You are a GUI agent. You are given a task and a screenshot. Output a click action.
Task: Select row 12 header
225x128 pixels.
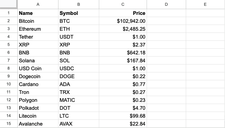[9, 100]
